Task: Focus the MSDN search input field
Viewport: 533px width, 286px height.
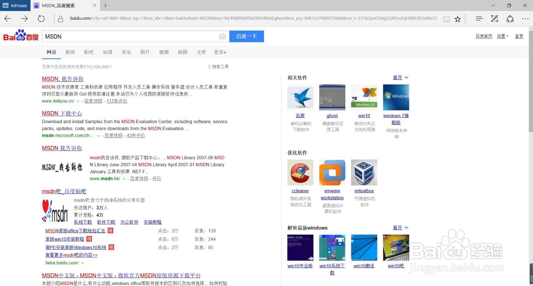Action: click(x=130, y=36)
